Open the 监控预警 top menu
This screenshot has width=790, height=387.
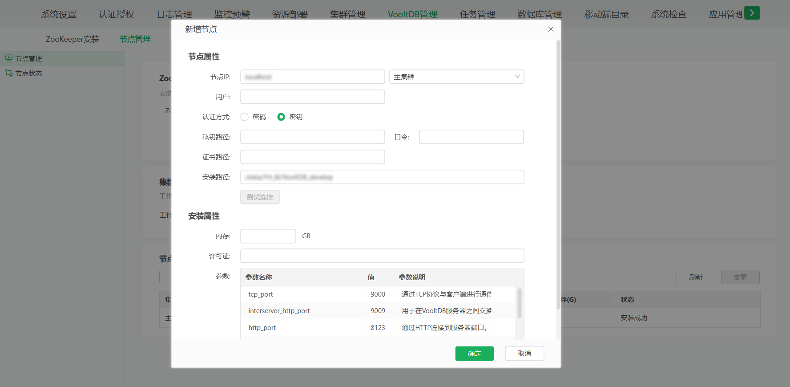[232, 14]
